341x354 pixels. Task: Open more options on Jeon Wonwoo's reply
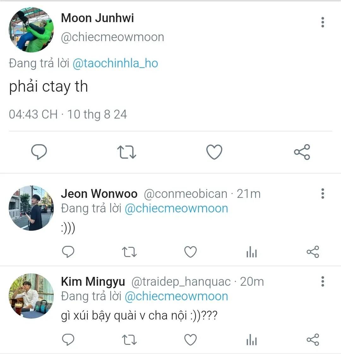tap(322, 193)
